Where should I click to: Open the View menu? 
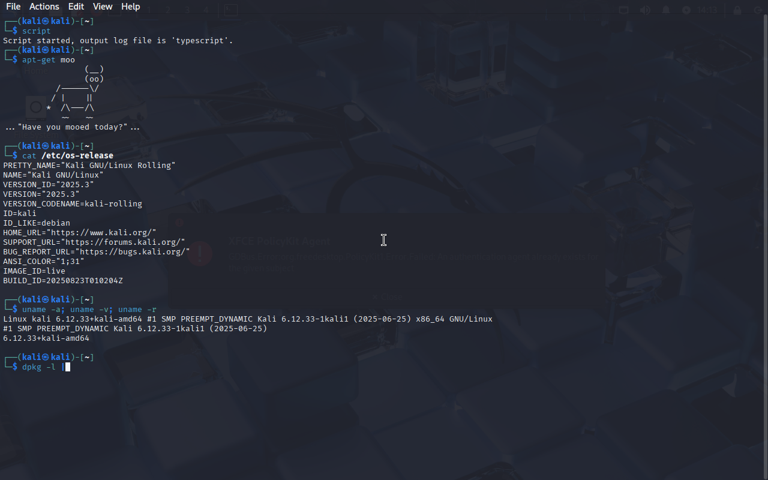(103, 7)
